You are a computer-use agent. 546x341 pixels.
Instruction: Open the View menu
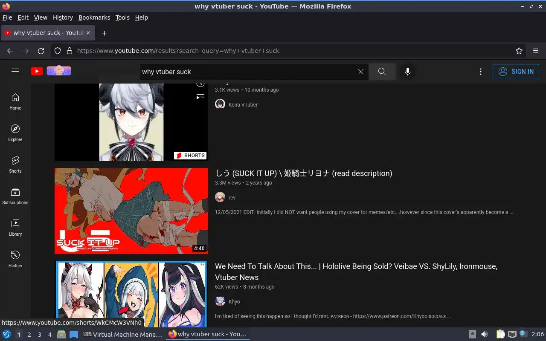pos(41,17)
